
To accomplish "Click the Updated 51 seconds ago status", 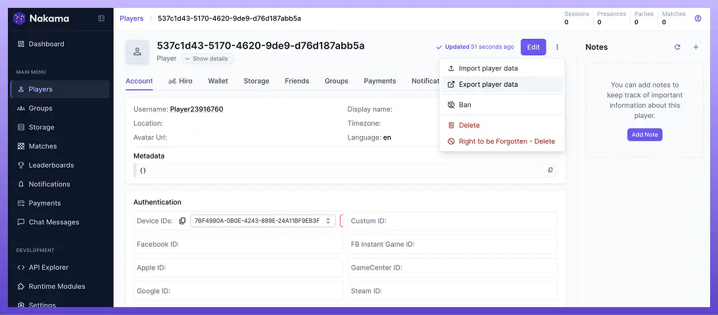I will point(475,47).
